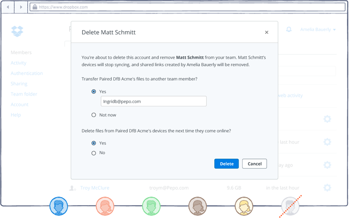Viewport: 349px width, 218px height.
Task: Click the Cancel button
Action: [255, 164]
